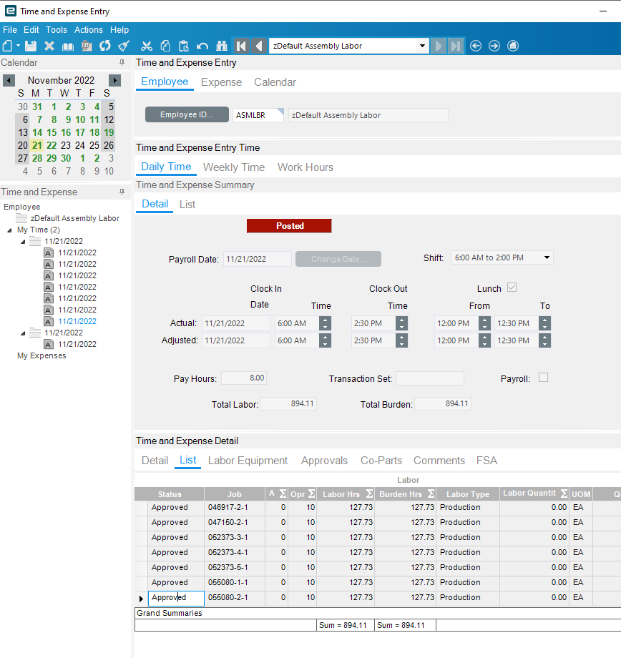The height and width of the screenshot is (658, 621).
Task: Select November 23 on the calendar
Action: 66,145
